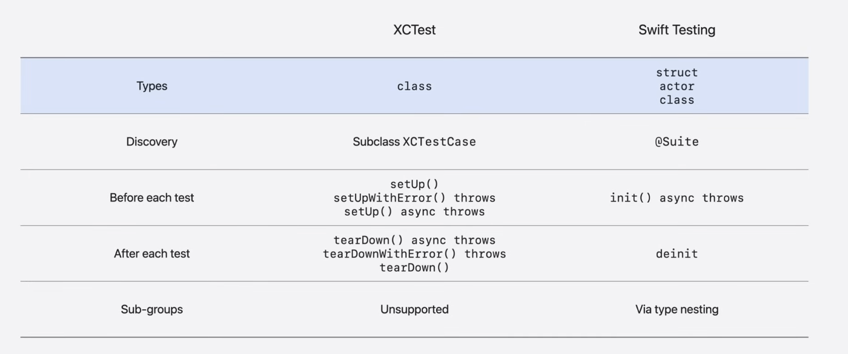Click the XCTest column header
Viewport: 848px width, 354px height.
point(414,30)
